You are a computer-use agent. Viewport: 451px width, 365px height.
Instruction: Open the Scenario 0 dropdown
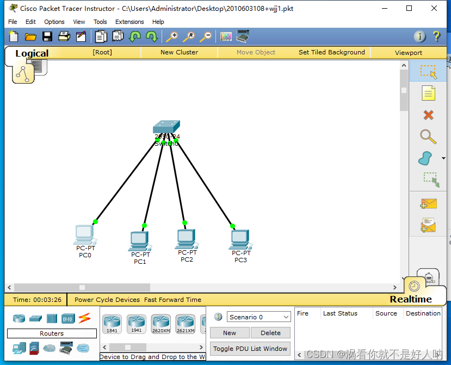[258, 317]
